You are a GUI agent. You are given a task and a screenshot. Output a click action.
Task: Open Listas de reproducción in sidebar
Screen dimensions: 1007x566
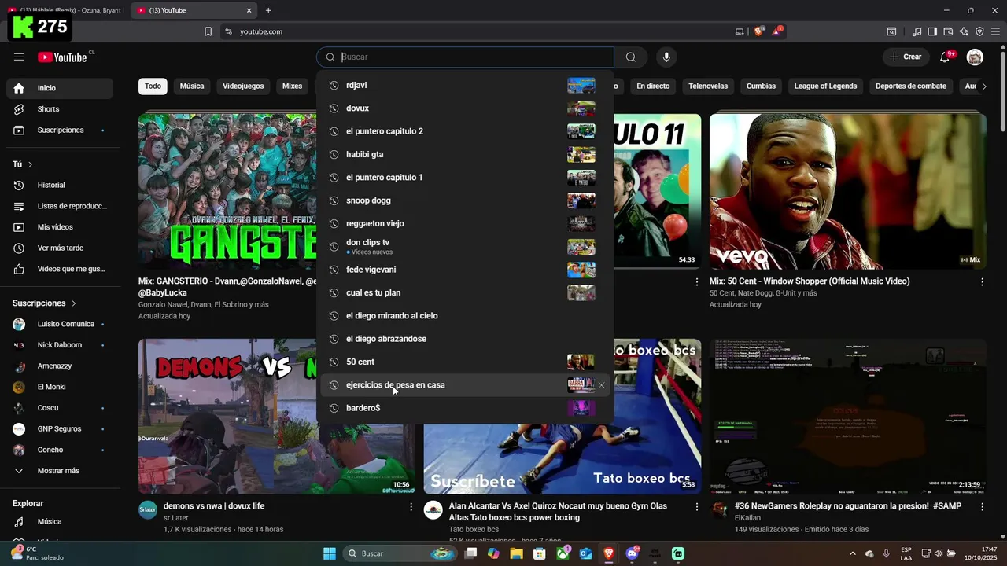pyautogui.click(x=60, y=206)
